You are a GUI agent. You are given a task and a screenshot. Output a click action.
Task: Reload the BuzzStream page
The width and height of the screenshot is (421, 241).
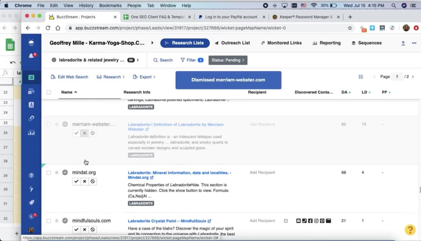click(x=48, y=28)
